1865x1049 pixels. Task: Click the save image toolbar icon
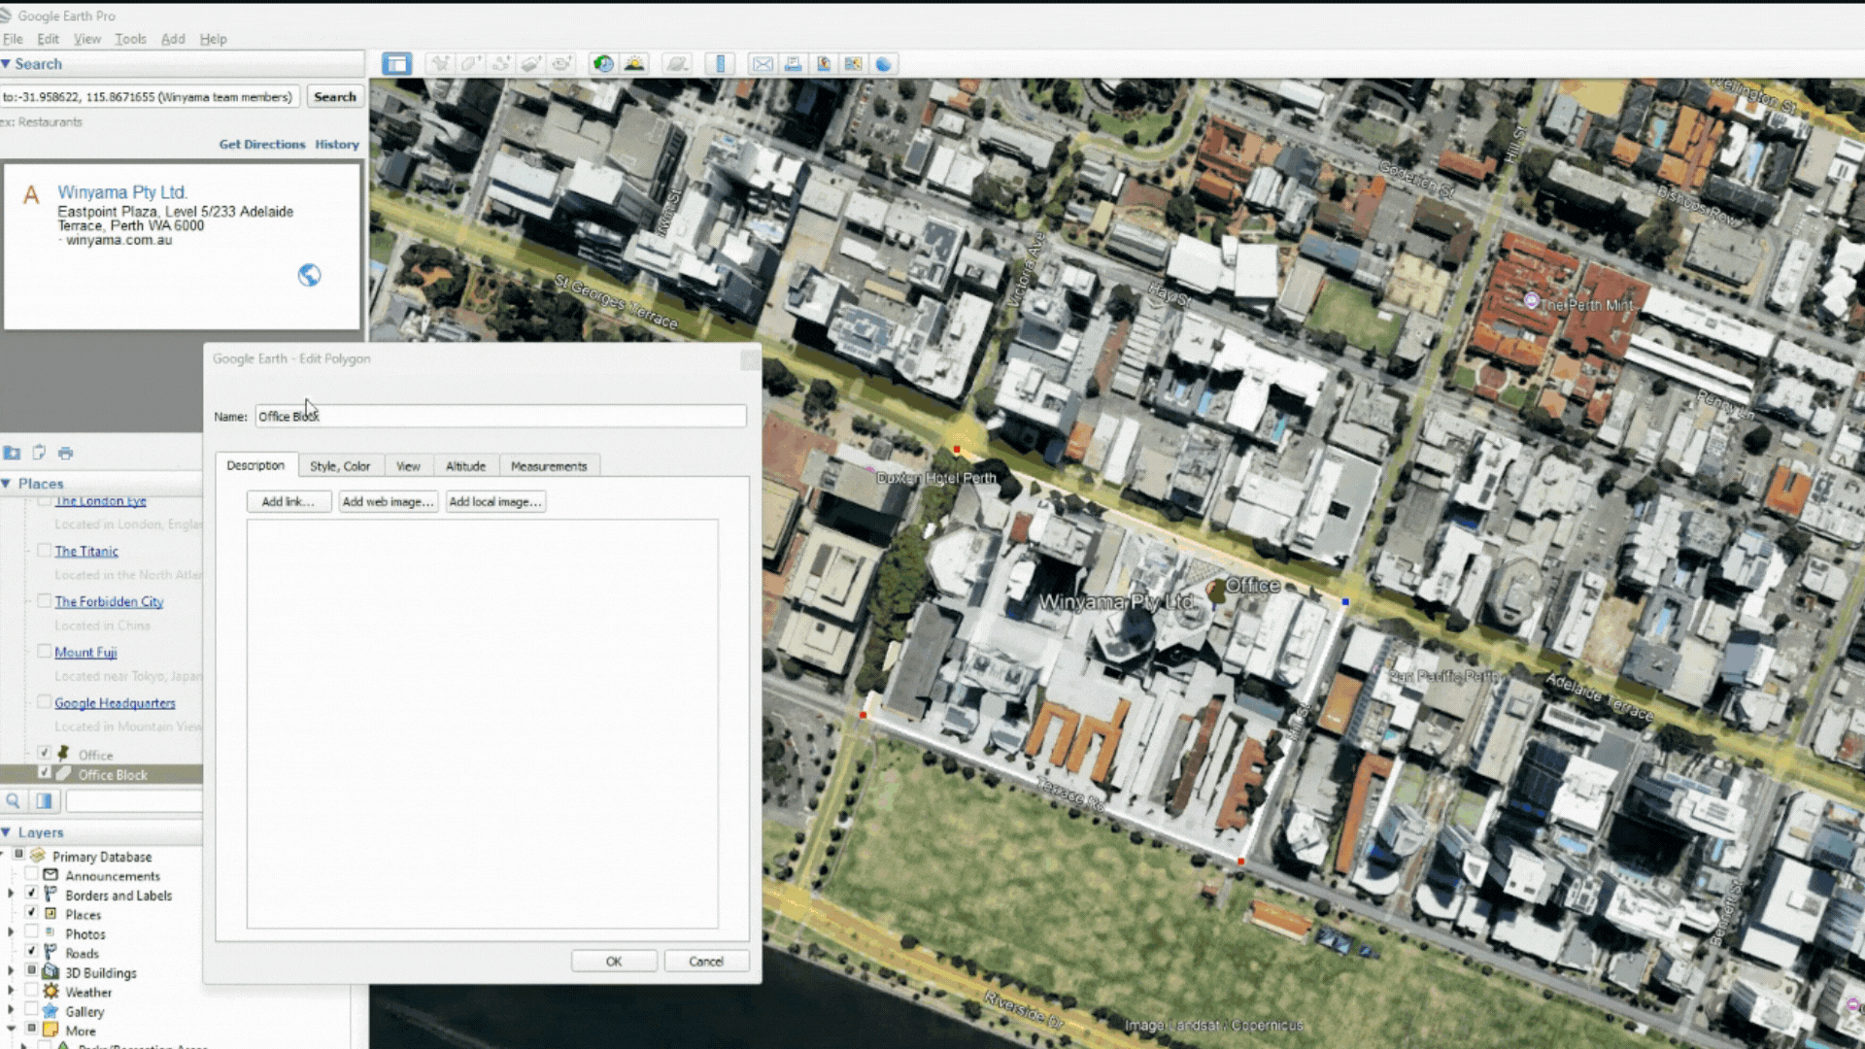824,64
